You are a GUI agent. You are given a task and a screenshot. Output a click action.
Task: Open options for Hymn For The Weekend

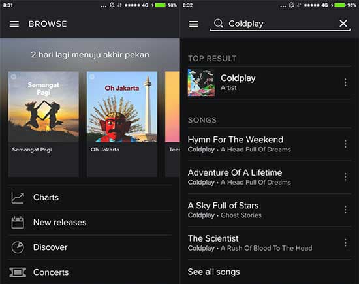345,144
